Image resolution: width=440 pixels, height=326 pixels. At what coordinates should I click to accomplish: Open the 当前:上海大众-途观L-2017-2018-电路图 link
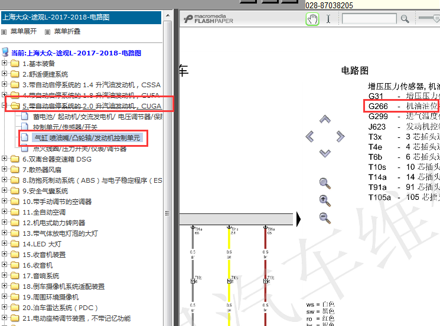pyautogui.click(x=76, y=53)
